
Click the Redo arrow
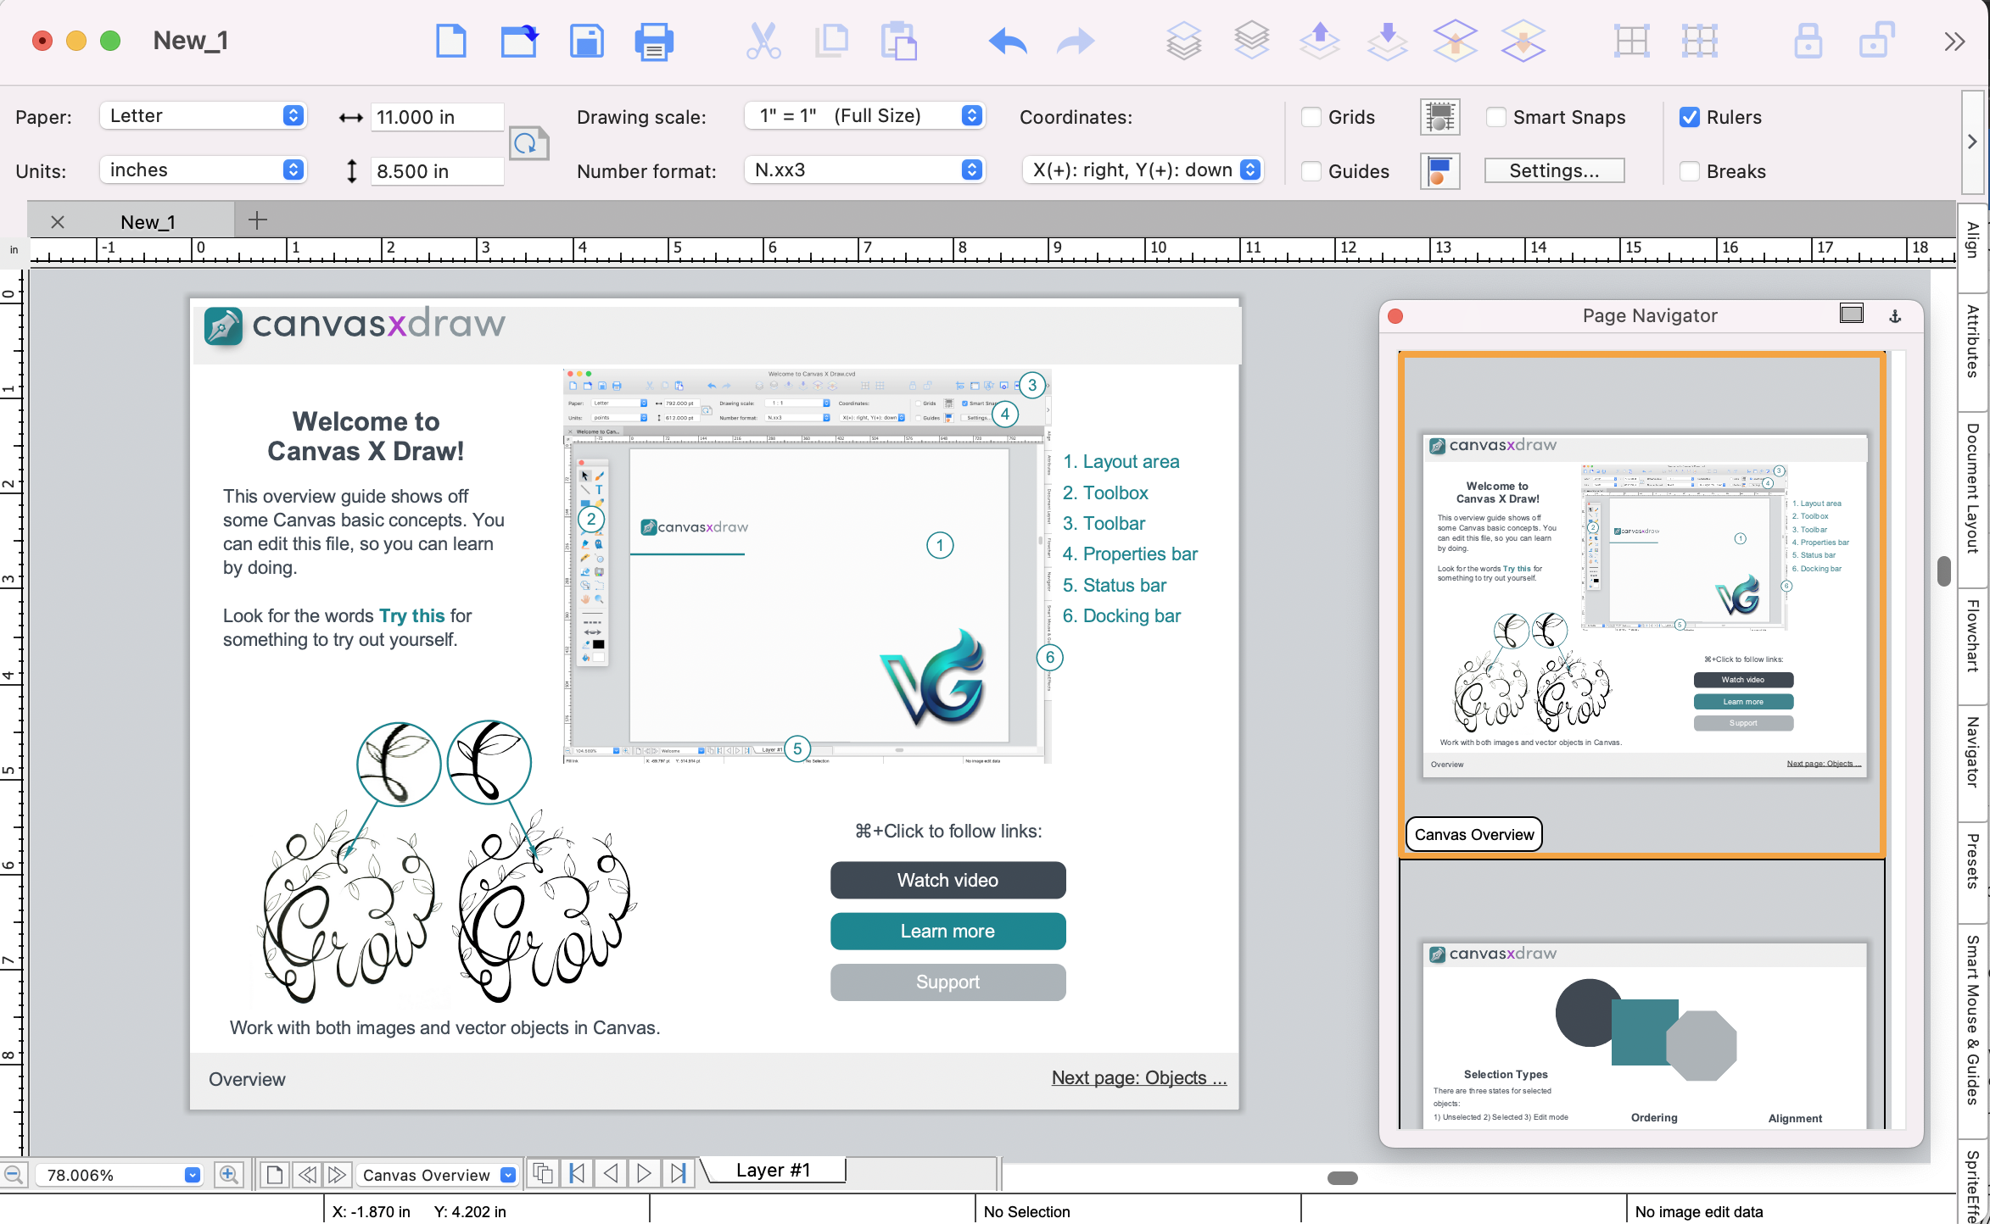[1075, 41]
